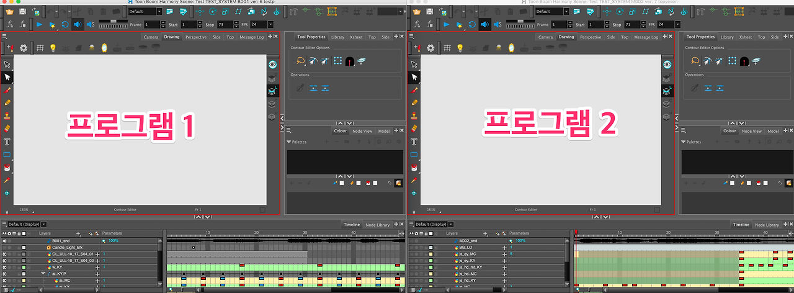Click the Stop frame field showing 71 in M002
The width and height of the screenshot is (794, 293).
(633, 24)
